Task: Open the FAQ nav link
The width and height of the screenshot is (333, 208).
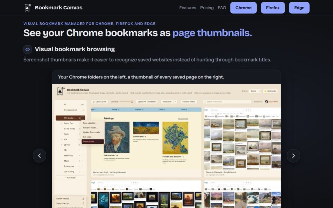Action: tap(222, 8)
